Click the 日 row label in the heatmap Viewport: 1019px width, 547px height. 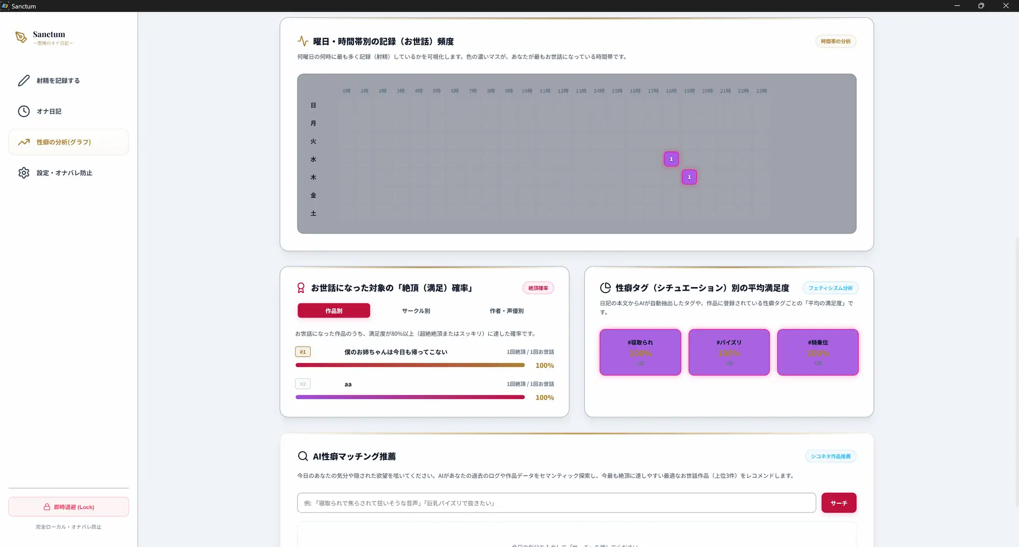[x=313, y=105]
